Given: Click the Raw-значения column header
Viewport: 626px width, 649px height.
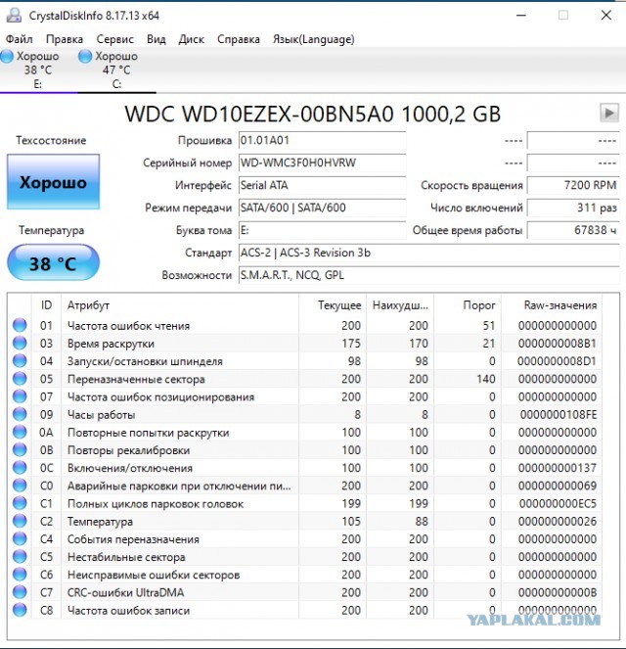Looking at the screenshot, I should coord(552,305).
